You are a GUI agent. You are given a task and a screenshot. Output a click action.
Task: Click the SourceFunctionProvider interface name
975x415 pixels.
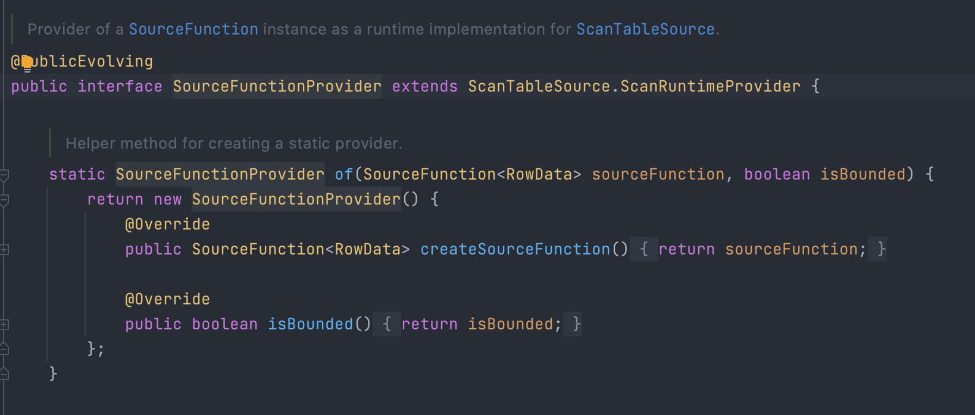click(277, 87)
